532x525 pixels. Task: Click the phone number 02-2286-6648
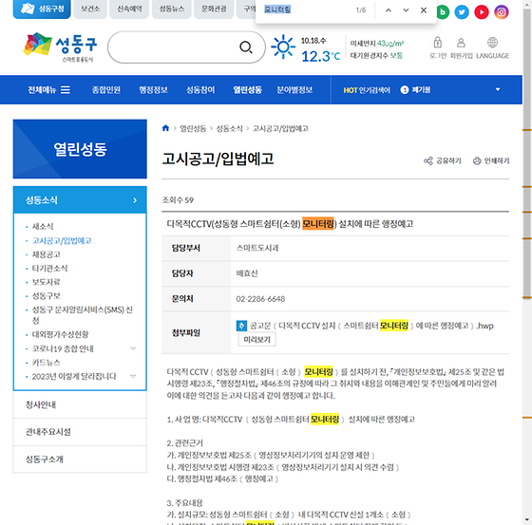coord(260,299)
